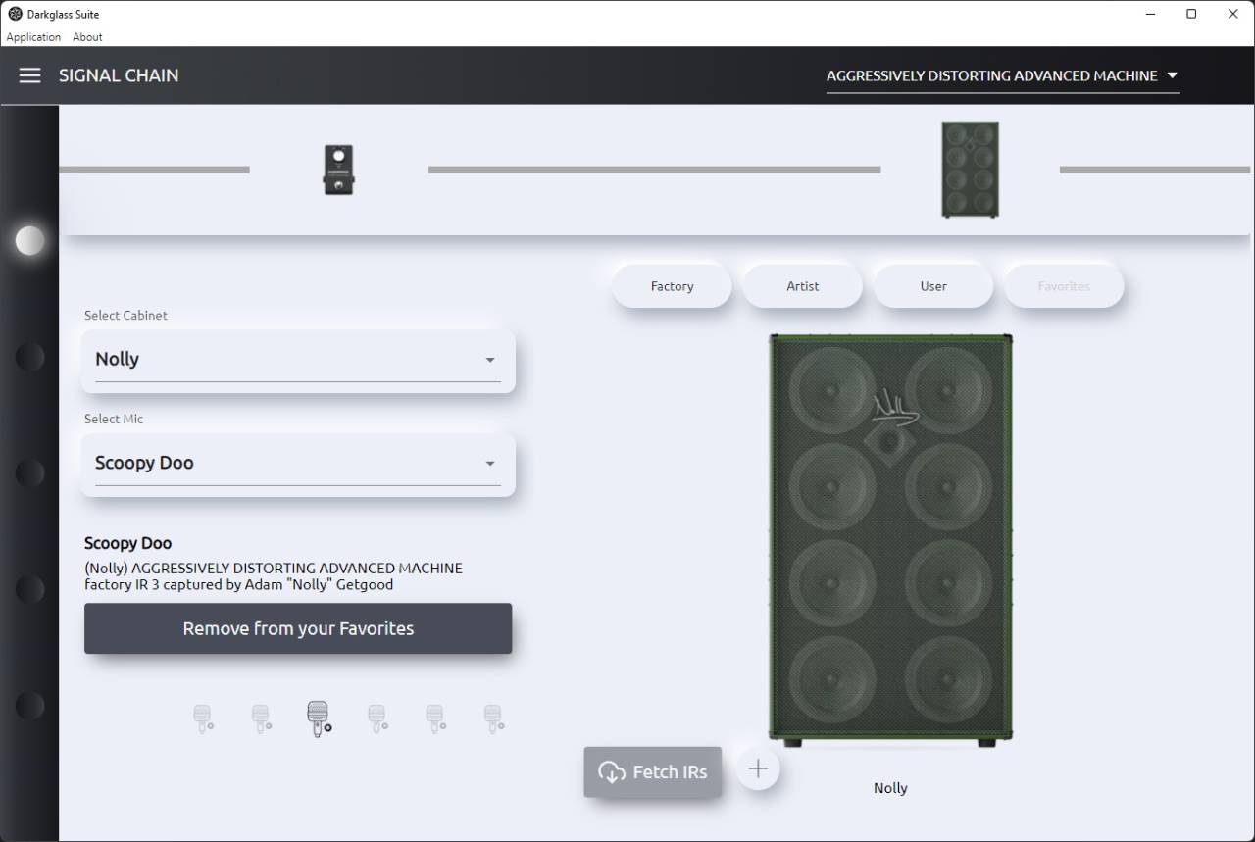
Task: Minimize the Darkglass Suite window
Action: 1149,14
